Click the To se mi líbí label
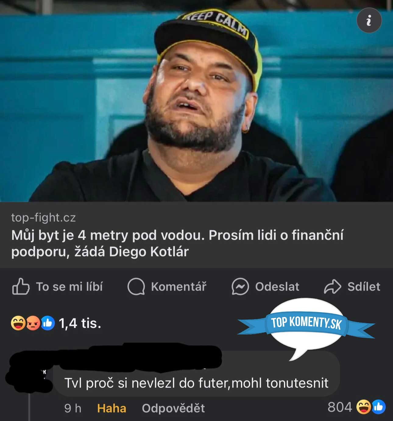 click(69, 287)
